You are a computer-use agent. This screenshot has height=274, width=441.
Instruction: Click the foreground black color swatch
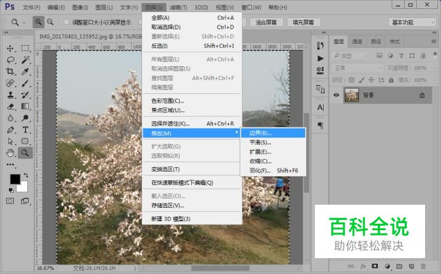tap(15, 179)
